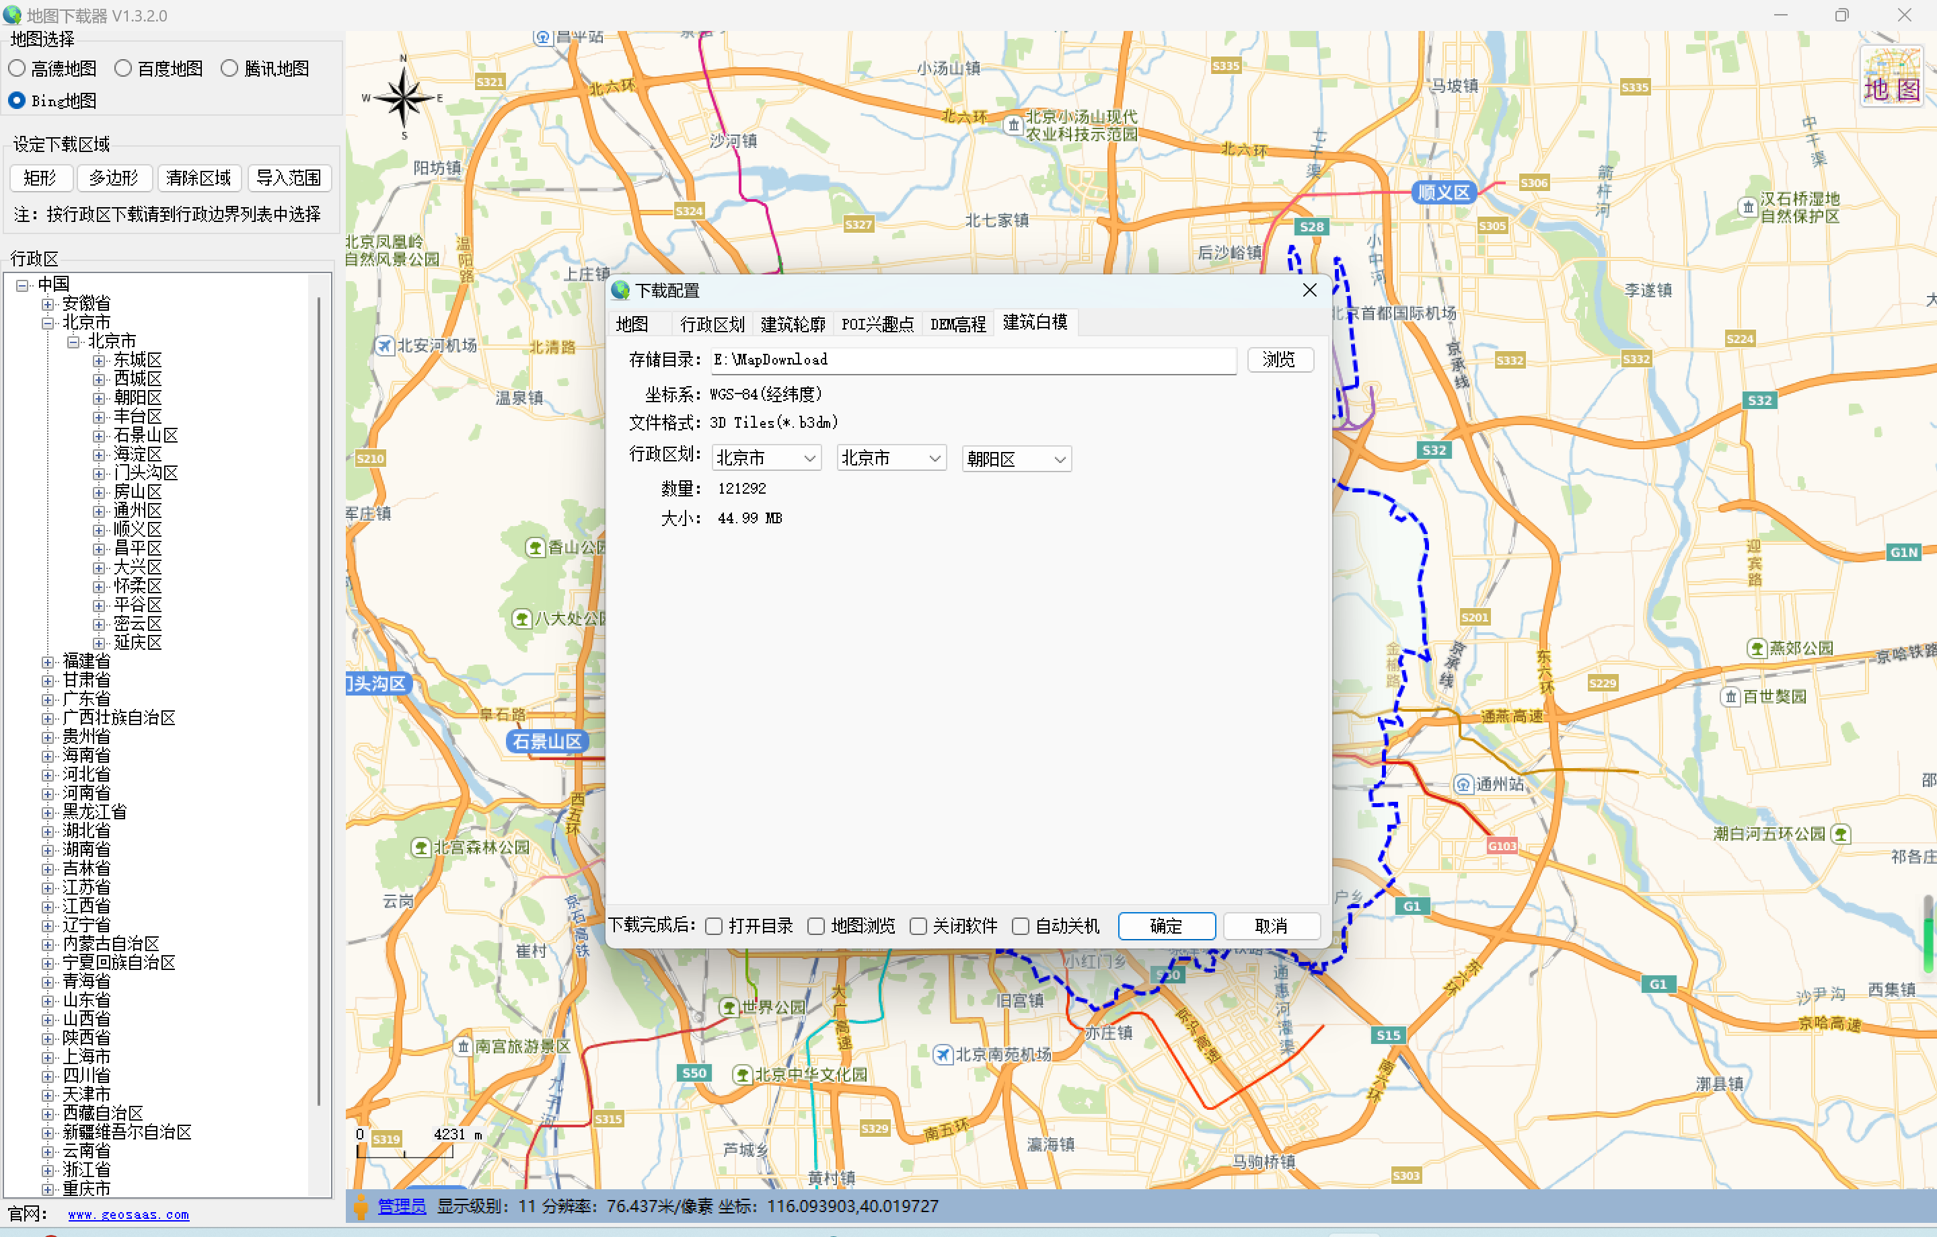Viewport: 1937px width, 1237px height.
Task: Click 清除区域 to clear the selected region
Action: pos(198,178)
